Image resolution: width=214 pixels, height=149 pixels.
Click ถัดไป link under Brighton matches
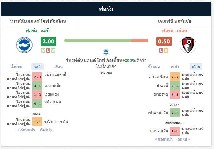coord(46,130)
